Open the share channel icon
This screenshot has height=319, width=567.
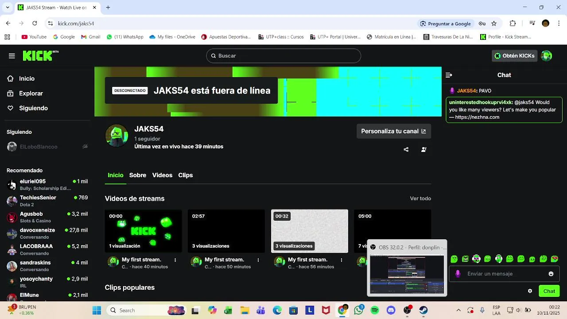point(406,150)
